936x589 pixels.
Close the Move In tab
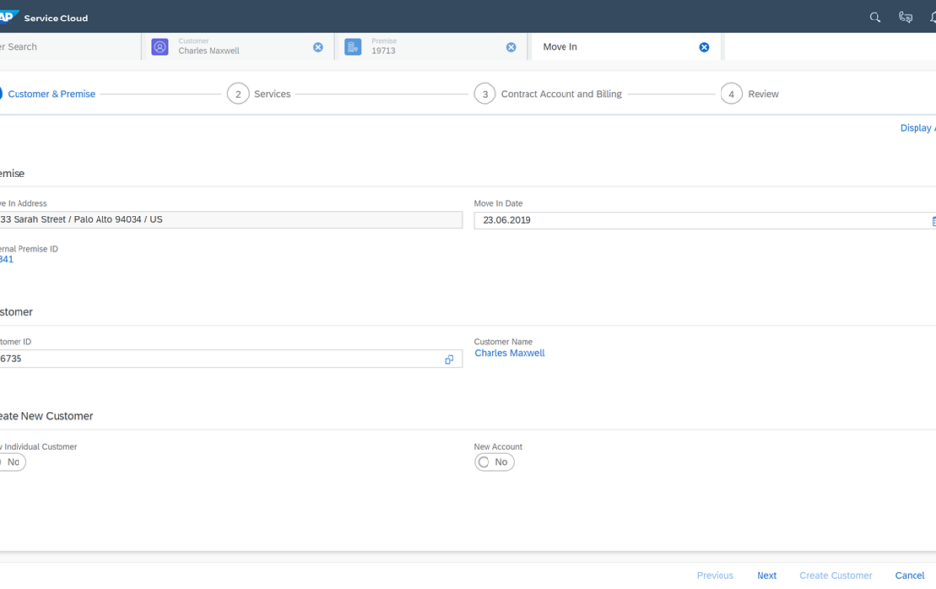pyautogui.click(x=704, y=47)
